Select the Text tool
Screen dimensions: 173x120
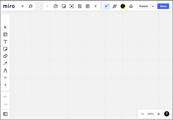point(5,42)
